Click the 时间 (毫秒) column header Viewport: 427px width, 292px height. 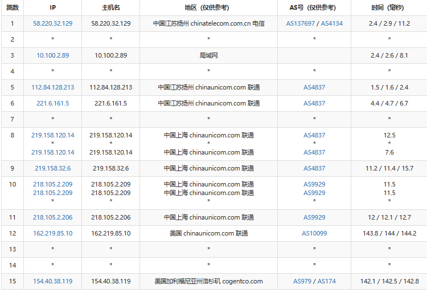pyautogui.click(x=389, y=7)
